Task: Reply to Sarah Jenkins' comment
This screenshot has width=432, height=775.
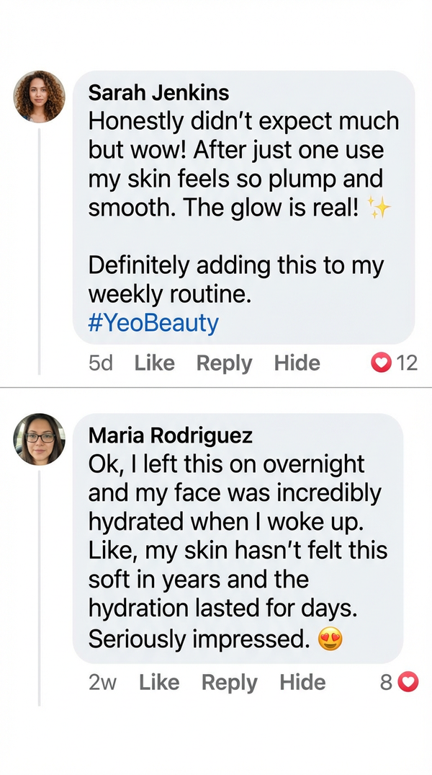Action: tap(224, 363)
